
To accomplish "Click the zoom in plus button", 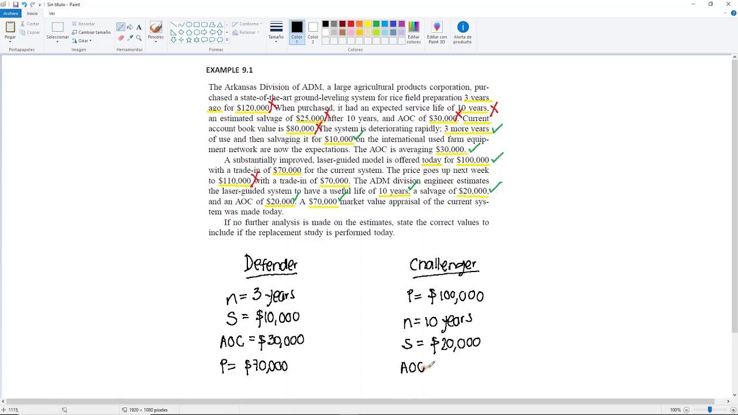I will pyautogui.click(x=733, y=410).
